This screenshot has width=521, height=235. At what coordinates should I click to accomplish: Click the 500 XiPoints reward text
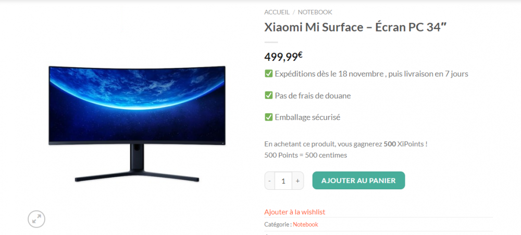[405, 144]
